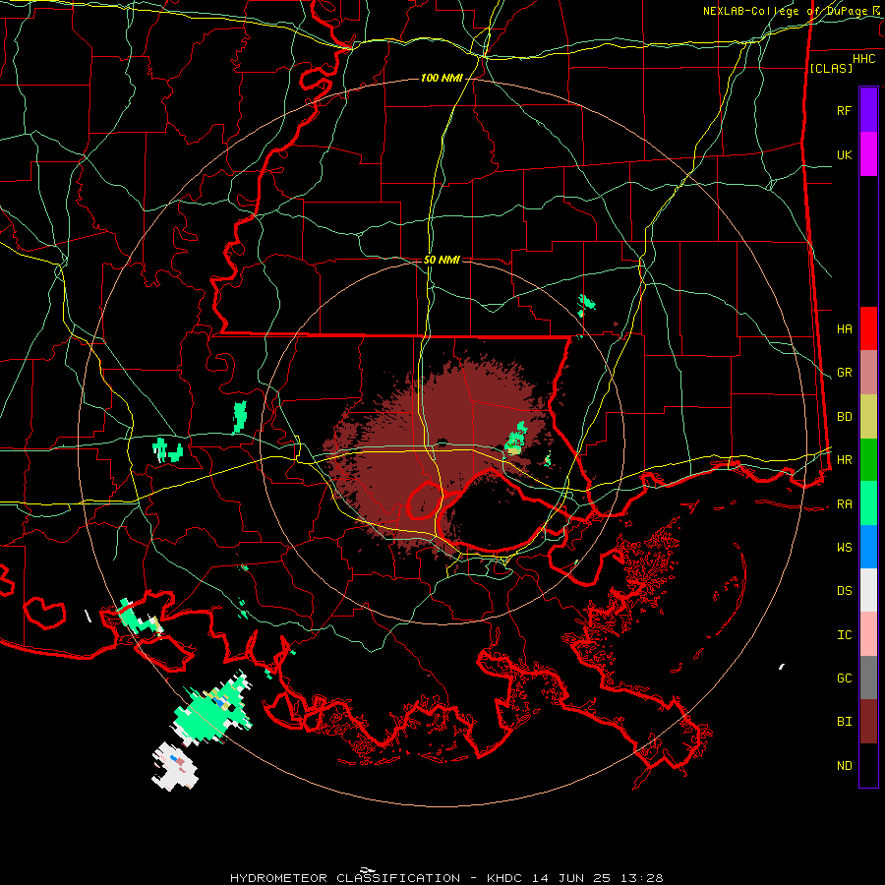Click the 100 NMI range ring label

click(442, 78)
